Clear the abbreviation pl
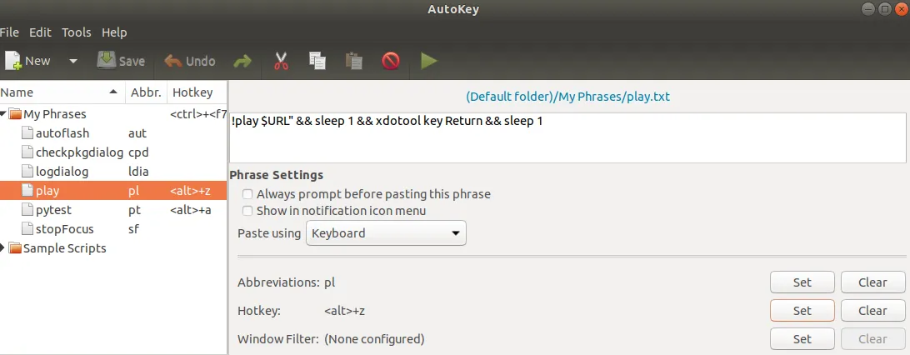Viewport: 910px width, 355px height. pyautogui.click(x=872, y=282)
